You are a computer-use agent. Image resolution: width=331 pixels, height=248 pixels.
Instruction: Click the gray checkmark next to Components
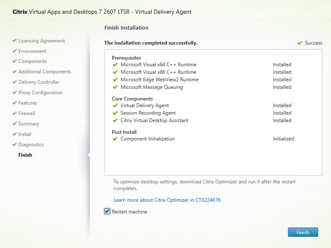15,61
